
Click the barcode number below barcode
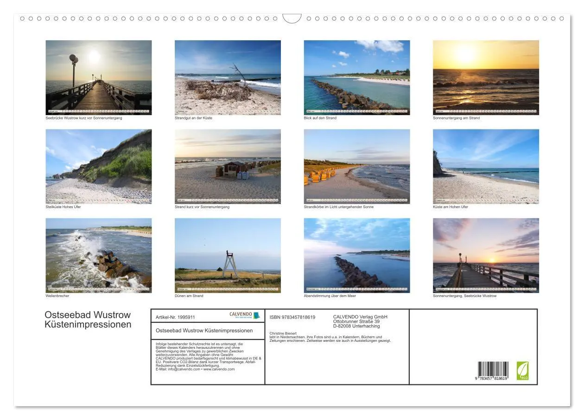coord(490,378)
